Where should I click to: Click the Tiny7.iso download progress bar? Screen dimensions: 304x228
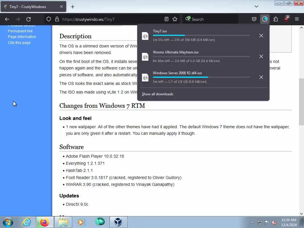coord(201,35)
